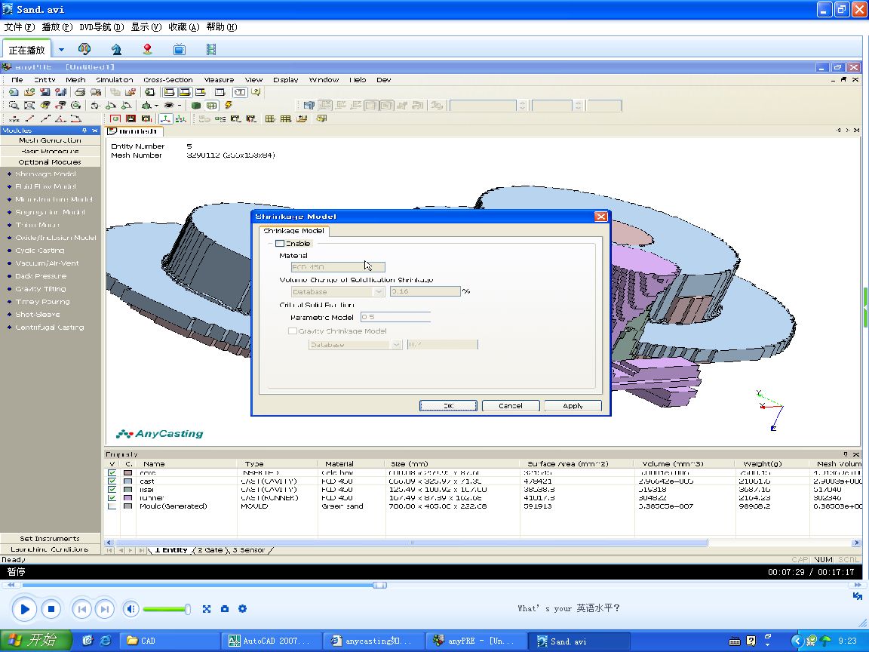The width and height of the screenshot is (869, 652).
Task: Click the headphones icon in player toolbar
Action: 84,49
